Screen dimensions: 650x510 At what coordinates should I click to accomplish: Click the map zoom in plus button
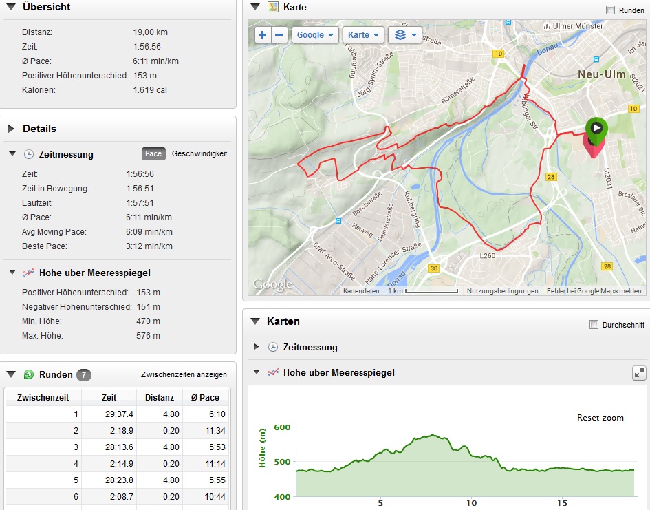click(x=263, y=35)
